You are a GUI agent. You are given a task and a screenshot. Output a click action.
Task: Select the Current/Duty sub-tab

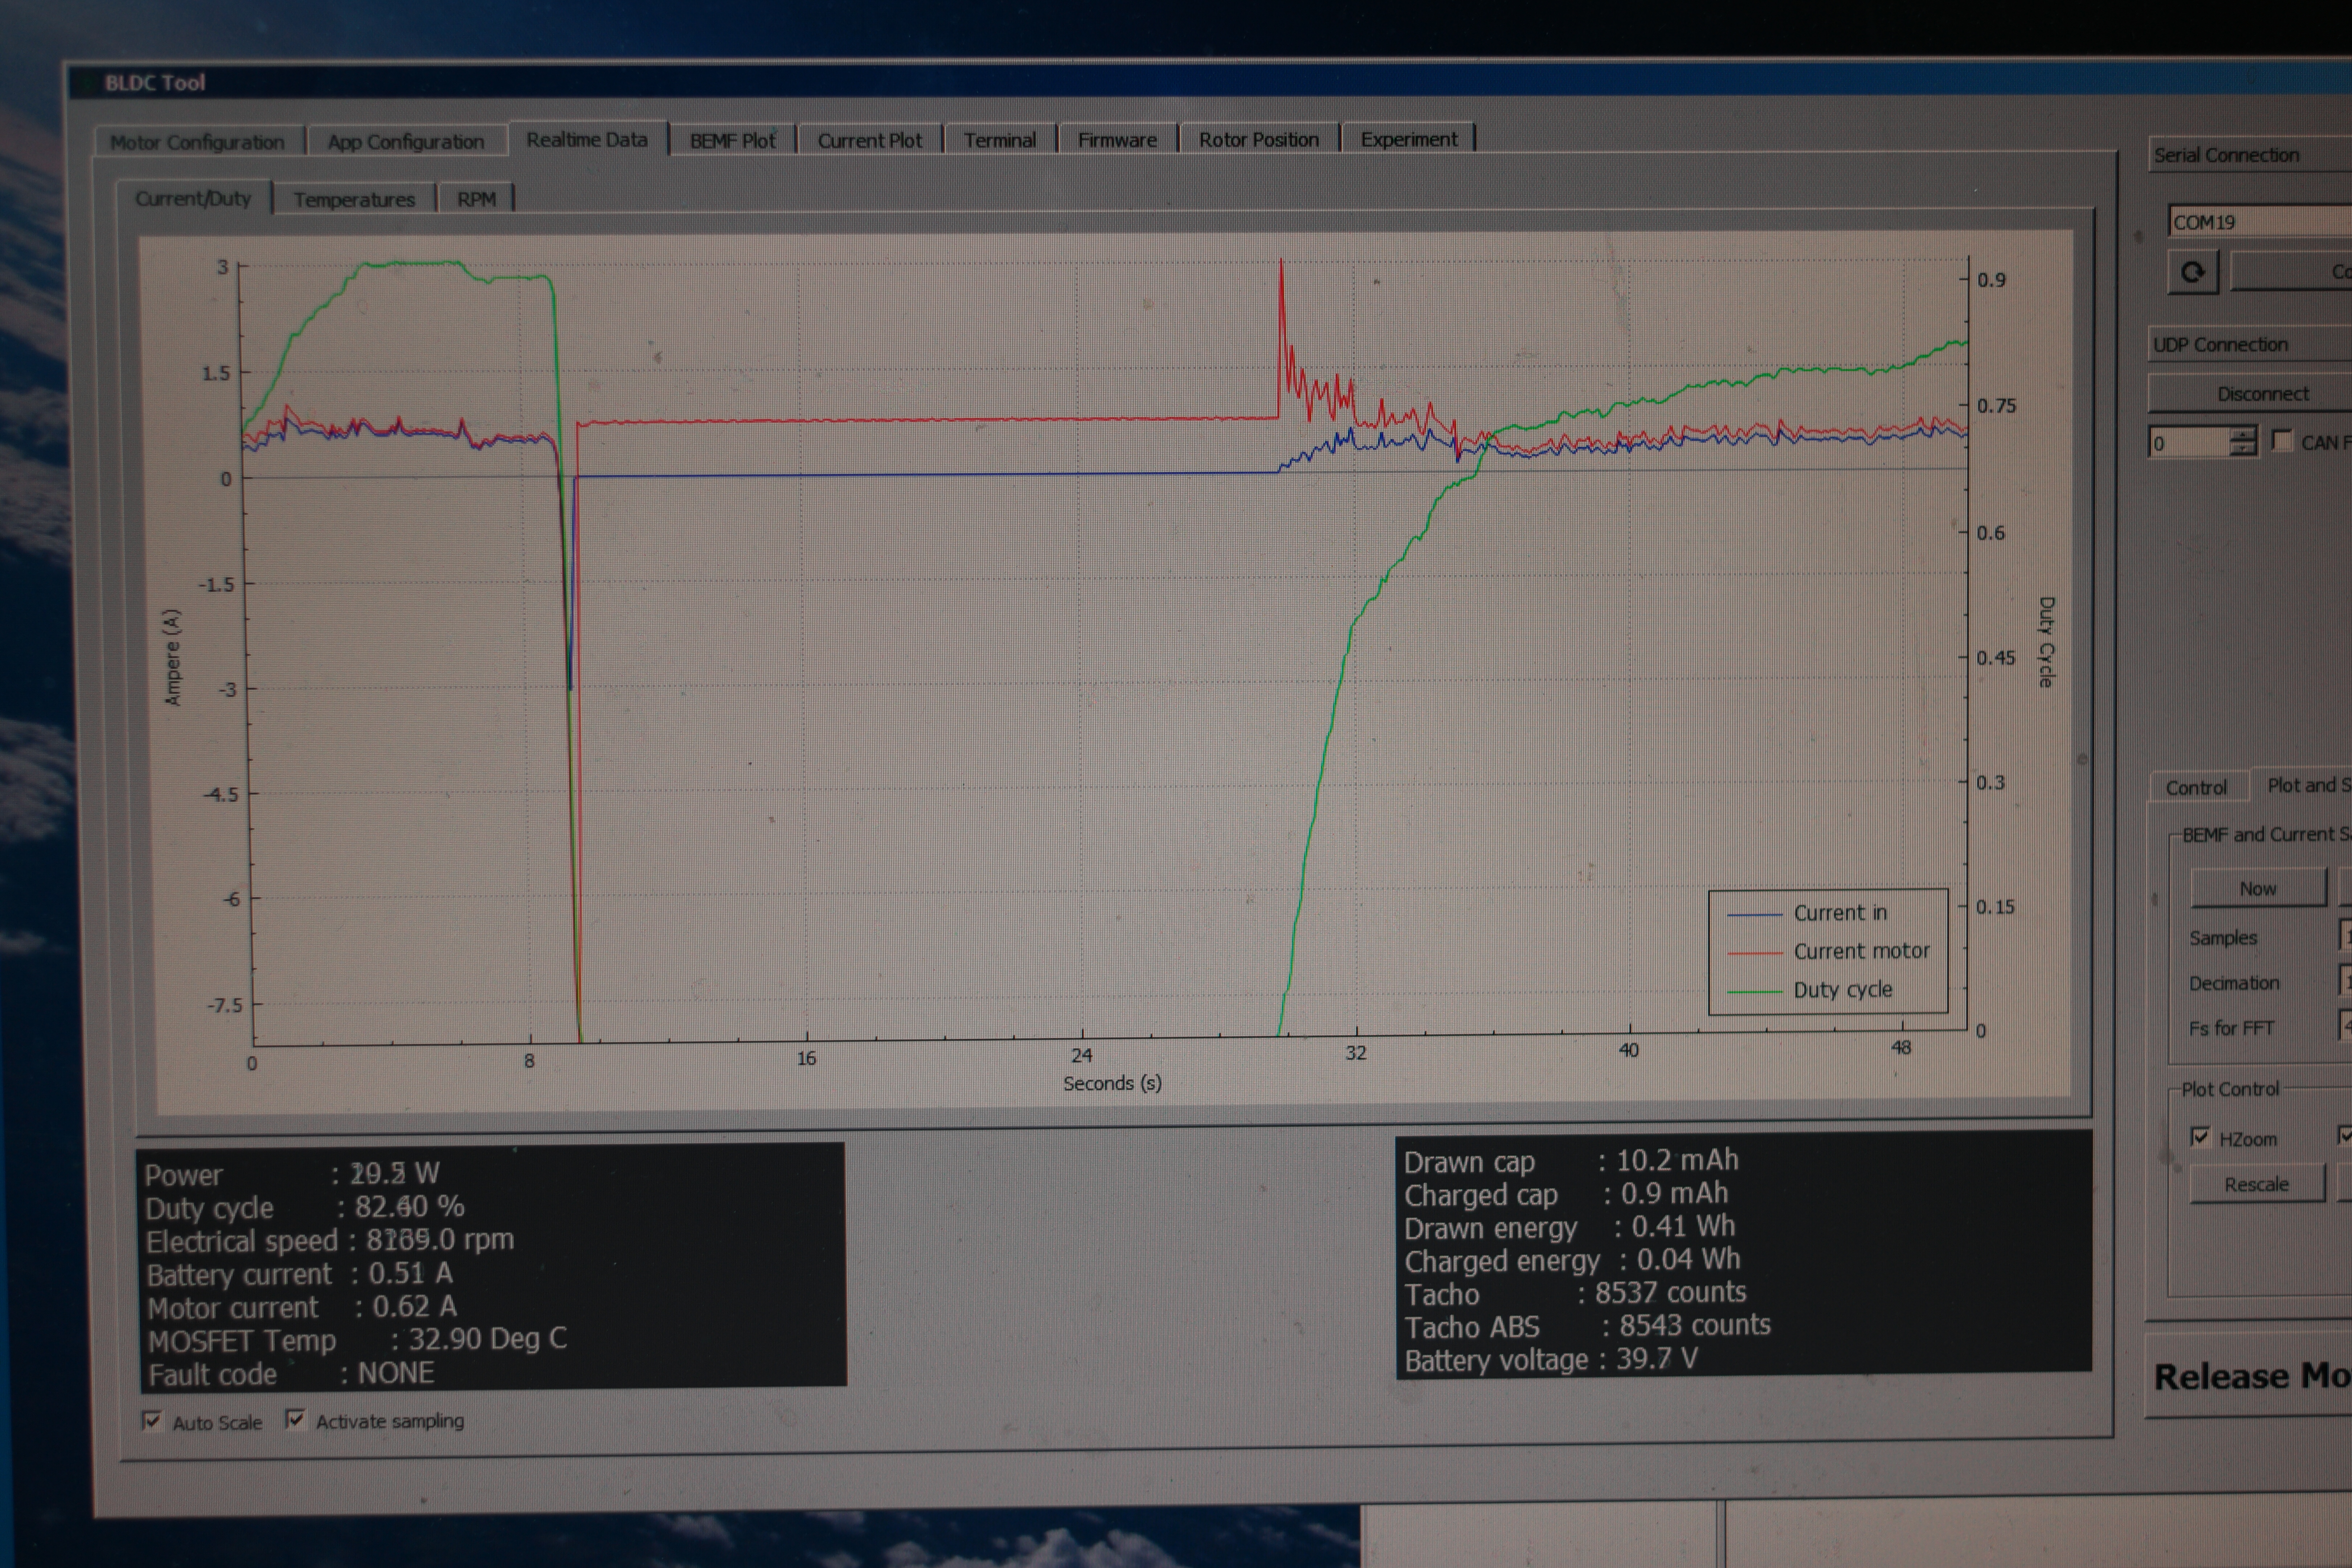(193, 198)
